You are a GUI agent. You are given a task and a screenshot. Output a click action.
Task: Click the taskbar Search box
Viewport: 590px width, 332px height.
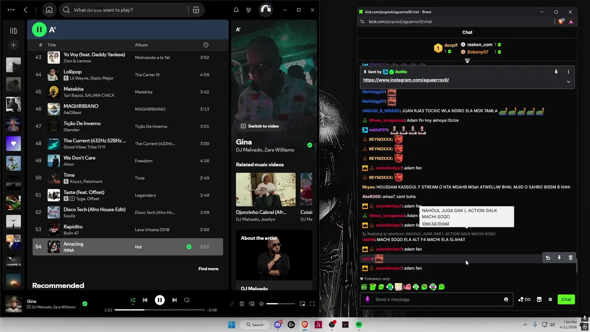click(255, 325)
